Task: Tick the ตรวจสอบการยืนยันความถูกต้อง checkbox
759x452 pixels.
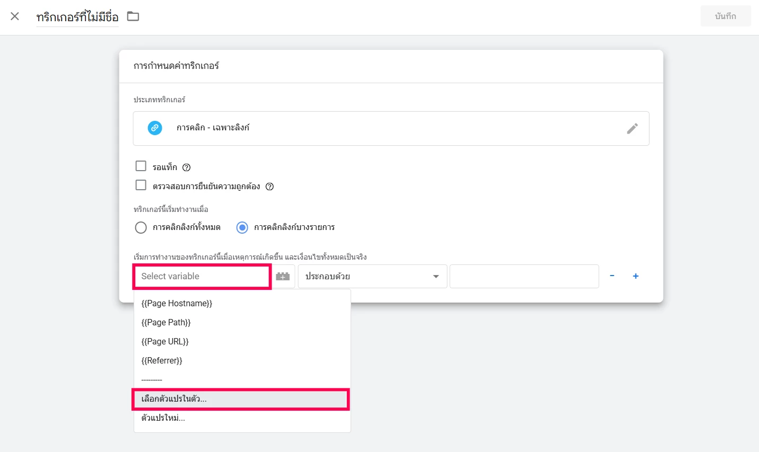Action: [141, 185]
